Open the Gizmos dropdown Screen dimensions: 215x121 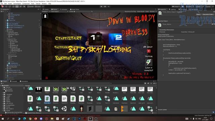click(153, 11)
